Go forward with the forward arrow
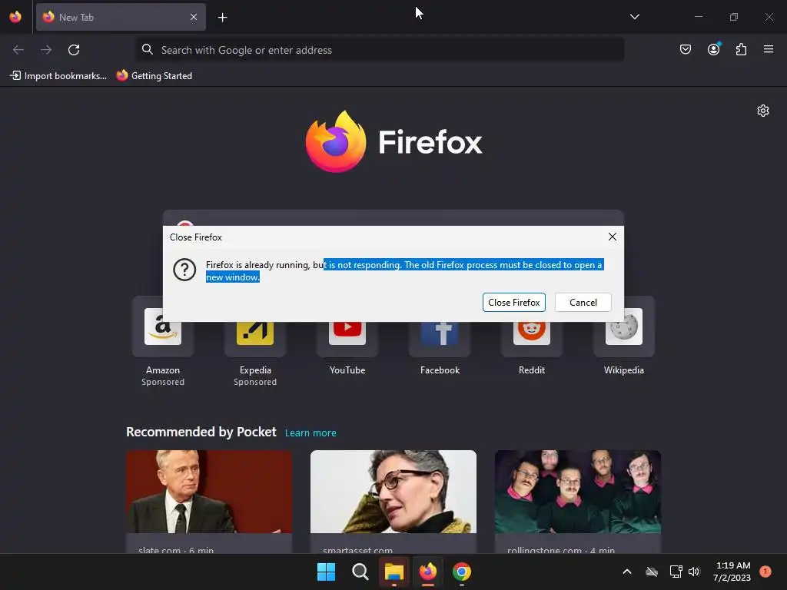Image resolution: width=787 pixels, height=590 pixels. [x=46, y=50]
